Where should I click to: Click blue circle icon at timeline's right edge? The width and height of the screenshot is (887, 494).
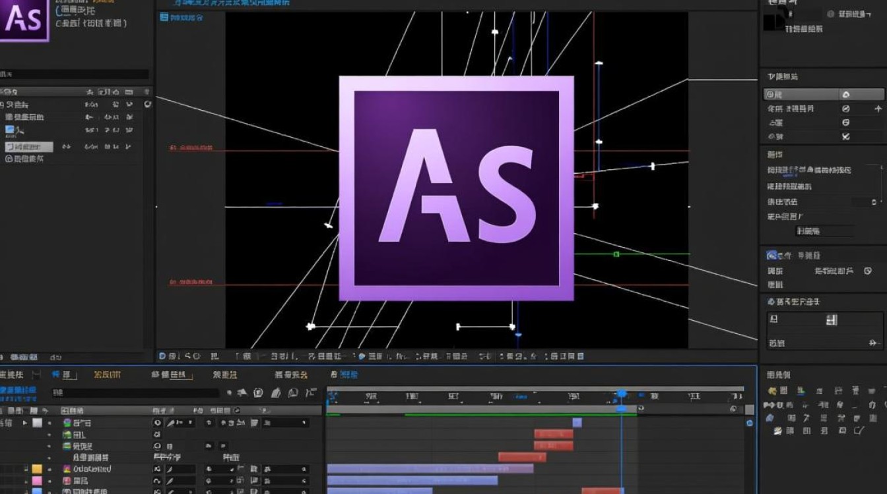pos(750,423)
